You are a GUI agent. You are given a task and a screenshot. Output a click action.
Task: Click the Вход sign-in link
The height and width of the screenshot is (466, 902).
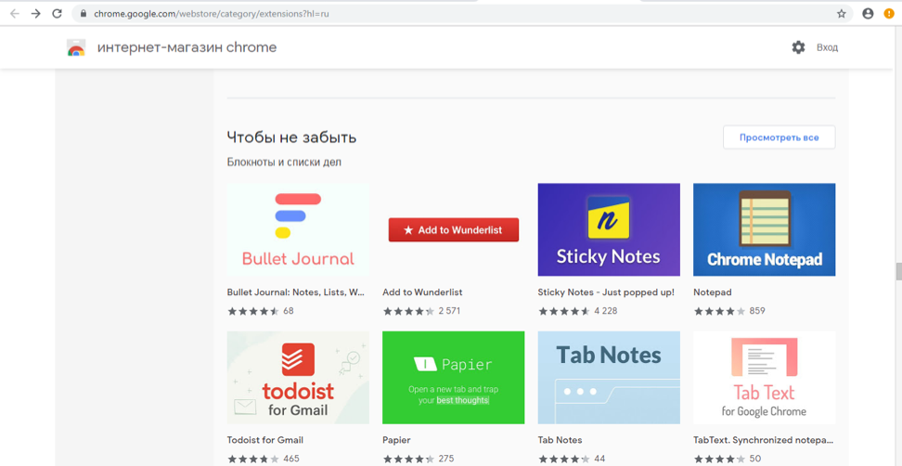point(827,47)
